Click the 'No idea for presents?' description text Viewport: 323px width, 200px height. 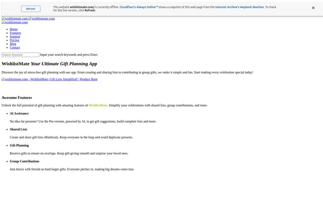[x=83, y=121]
